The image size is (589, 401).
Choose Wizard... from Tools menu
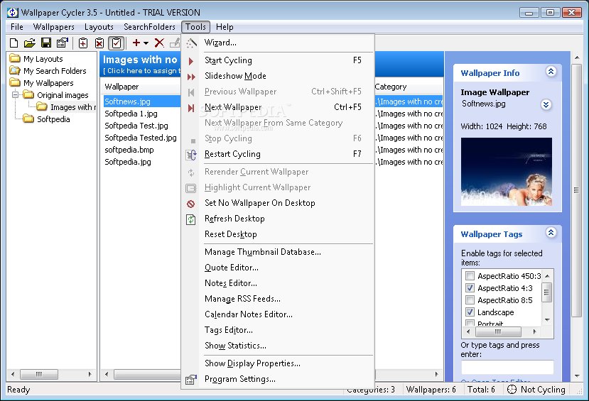(x=278, y=43)
